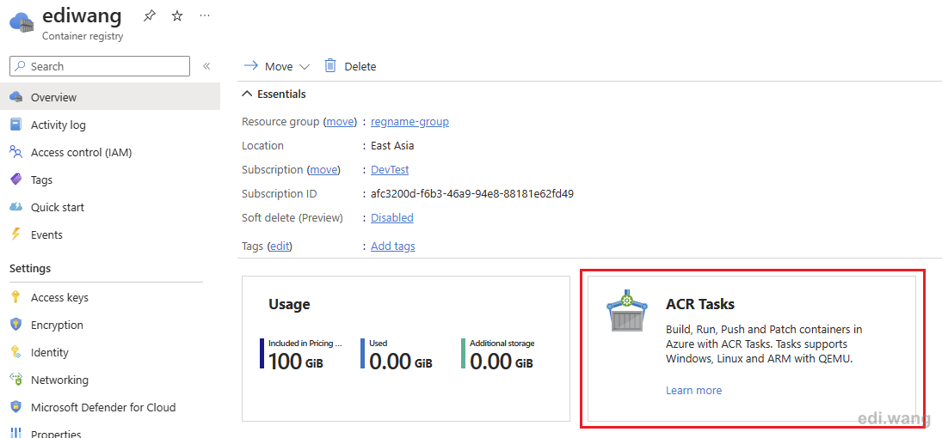Screen dimensions: 942x438
Task: Click the edit link beside Tags
Action: click(280, 246)
